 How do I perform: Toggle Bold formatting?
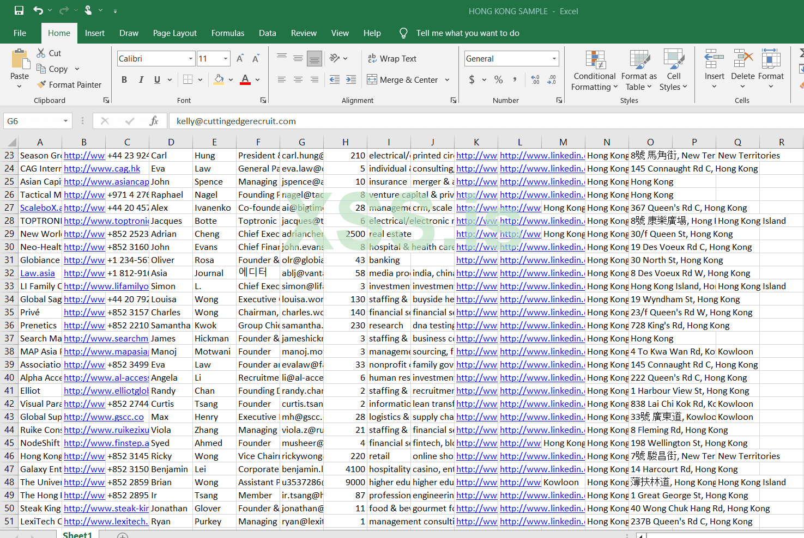(x=124, y=80)
